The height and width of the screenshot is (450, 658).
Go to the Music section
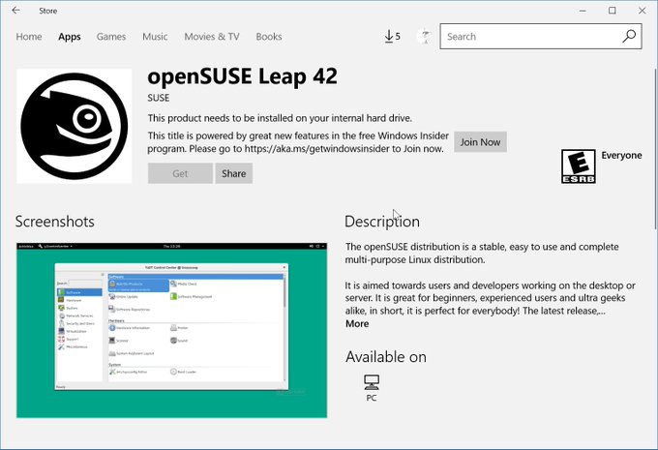tap(155, 37)
